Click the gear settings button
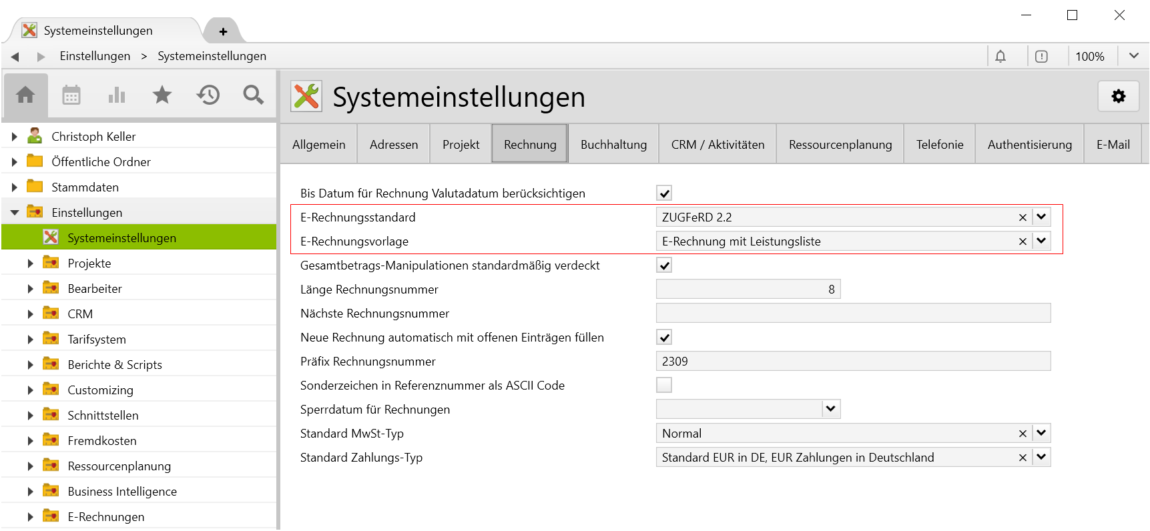The height and width of the screenshot is (531, 1150). 1118,97
